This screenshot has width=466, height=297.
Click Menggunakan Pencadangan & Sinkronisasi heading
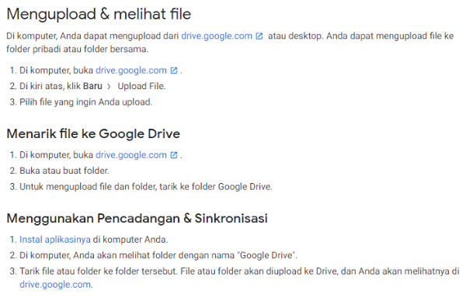point(137,219)
